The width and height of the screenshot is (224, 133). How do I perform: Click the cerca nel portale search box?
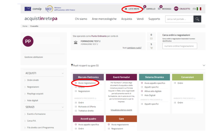pos(179,19)
